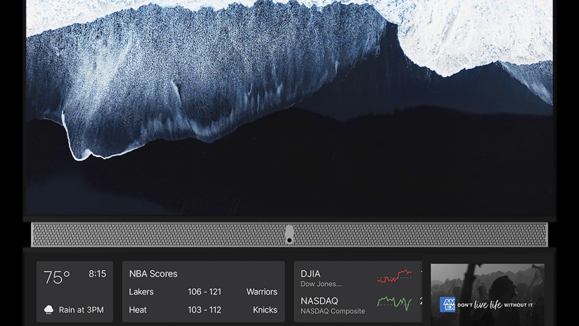Screen dimensions: 579x326
Task: Click the rain cloud weather icon
Action: tap(48, 310)
